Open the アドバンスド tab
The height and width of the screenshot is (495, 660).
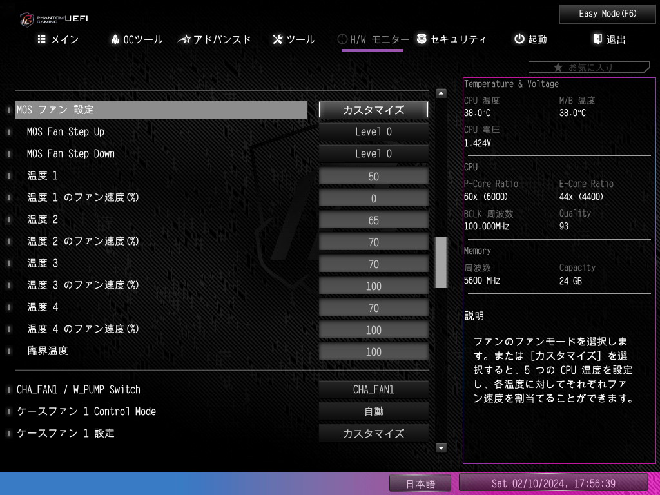pyautogui.click(x=214, y=39)
